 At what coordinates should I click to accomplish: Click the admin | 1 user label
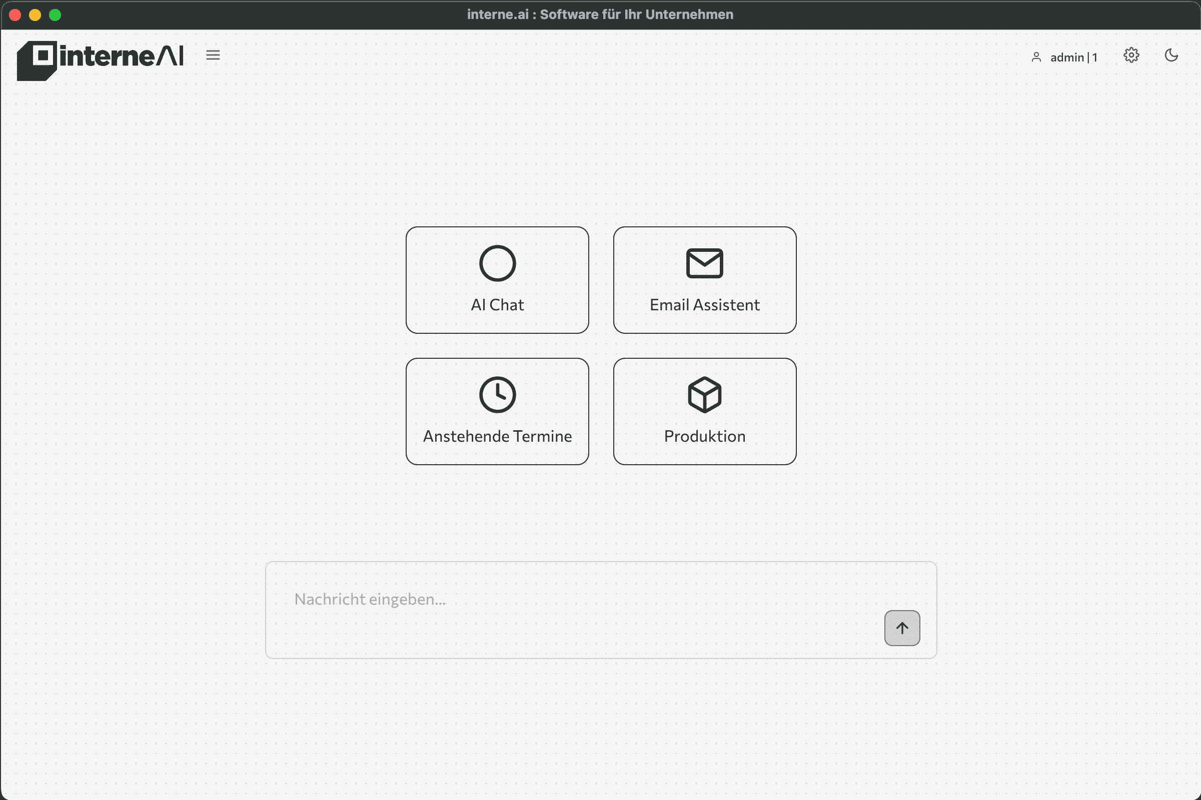(1073, 57)
